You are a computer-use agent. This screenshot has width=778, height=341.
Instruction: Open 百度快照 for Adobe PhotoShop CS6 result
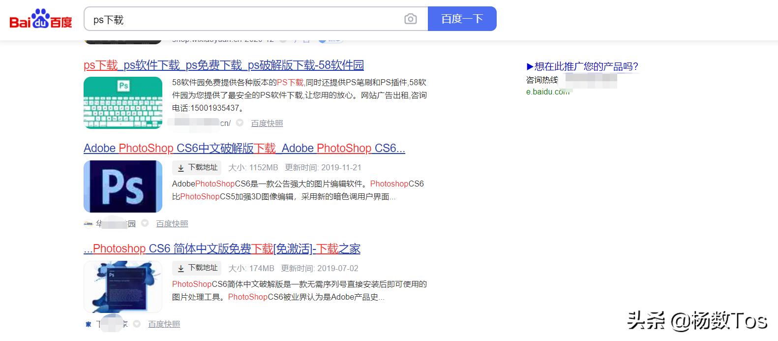pos(172,224)
